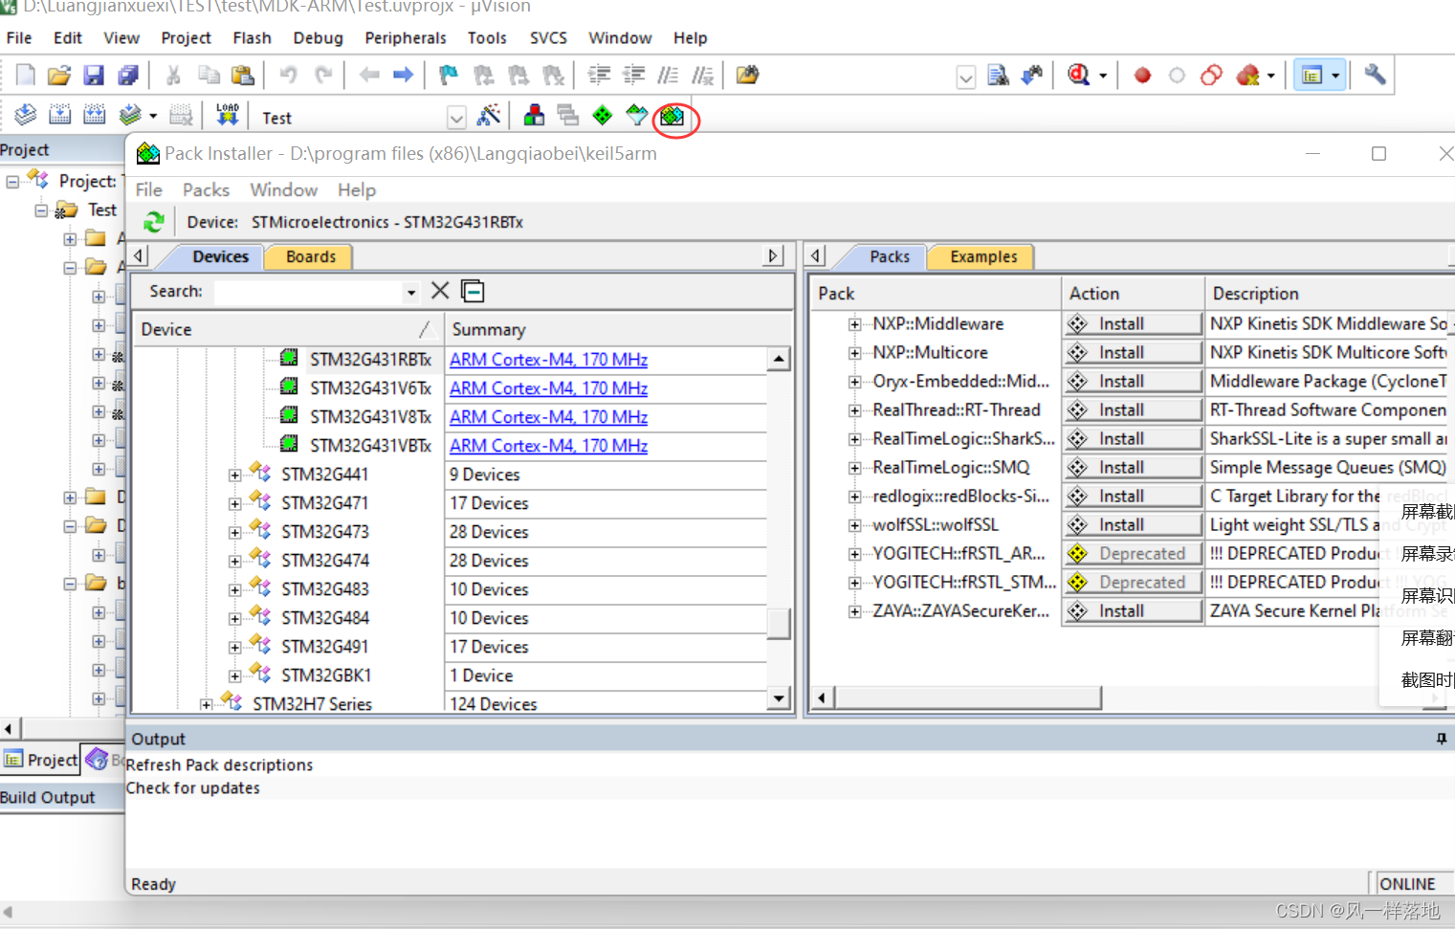Save the current file with the floppy icon
1455x929 pixels.
pyautogui.click(x=94, y=75)
